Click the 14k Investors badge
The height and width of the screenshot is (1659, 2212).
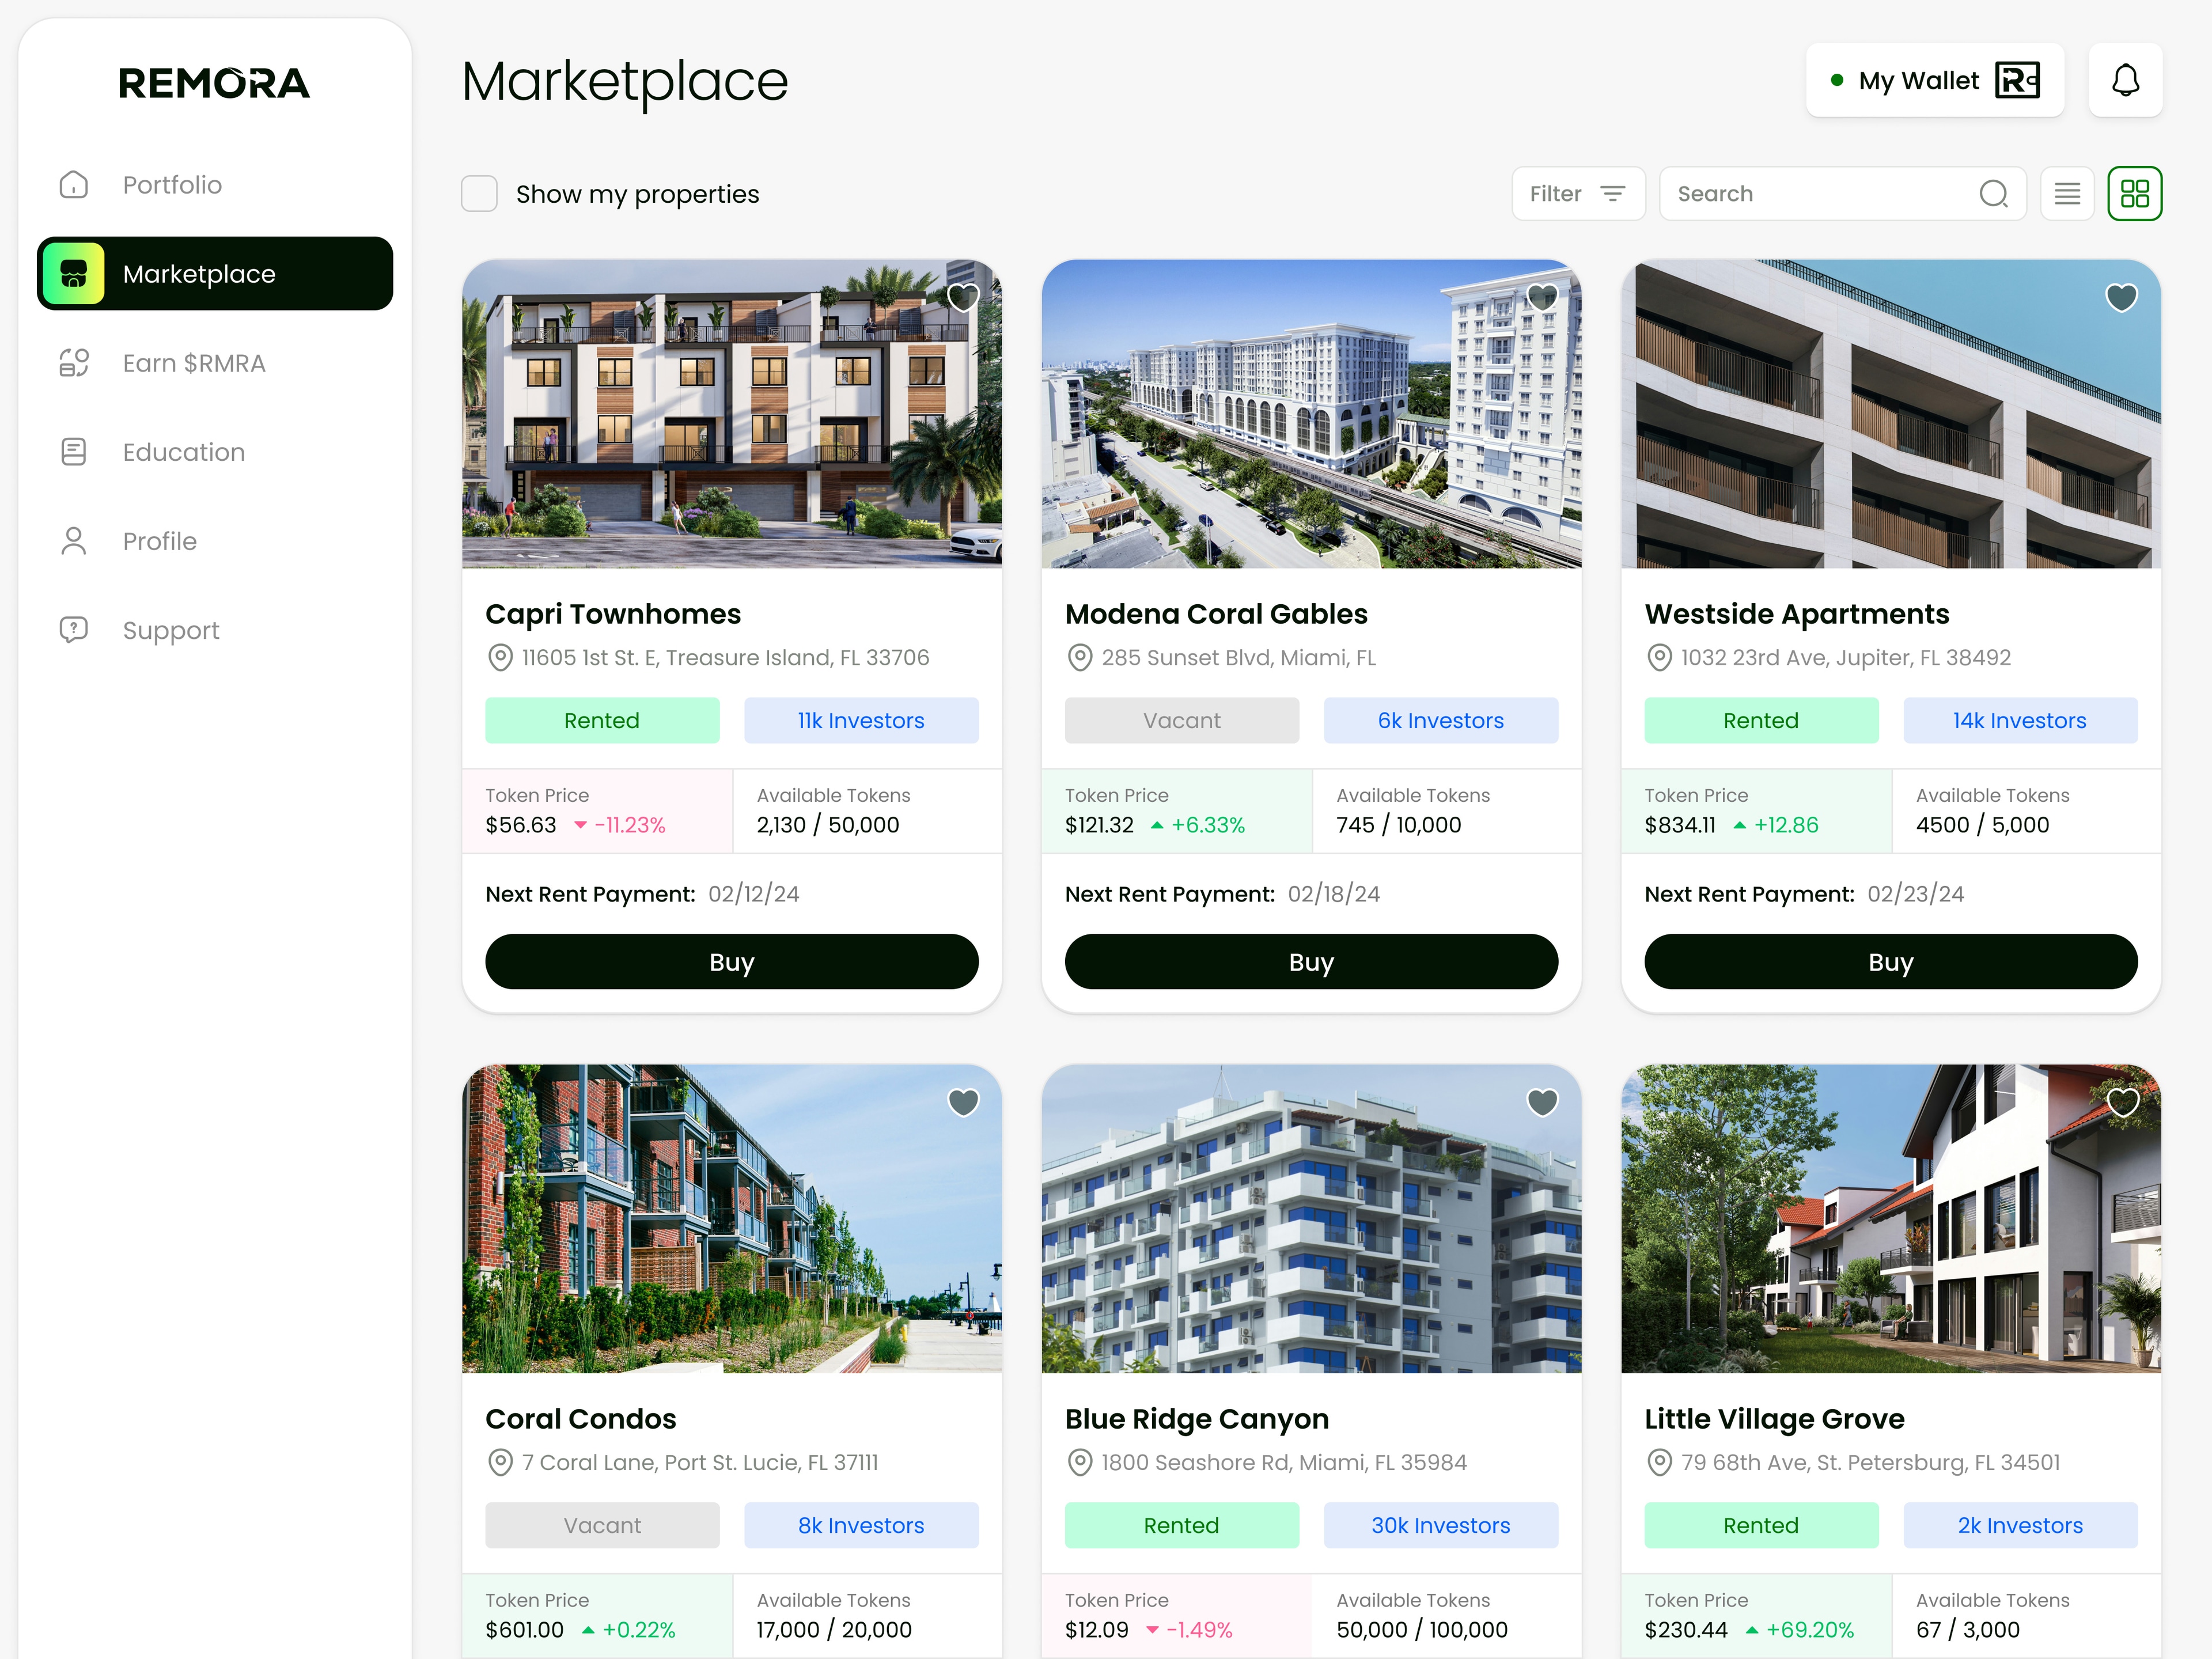pyautogui.click(x=2020, y=720)
